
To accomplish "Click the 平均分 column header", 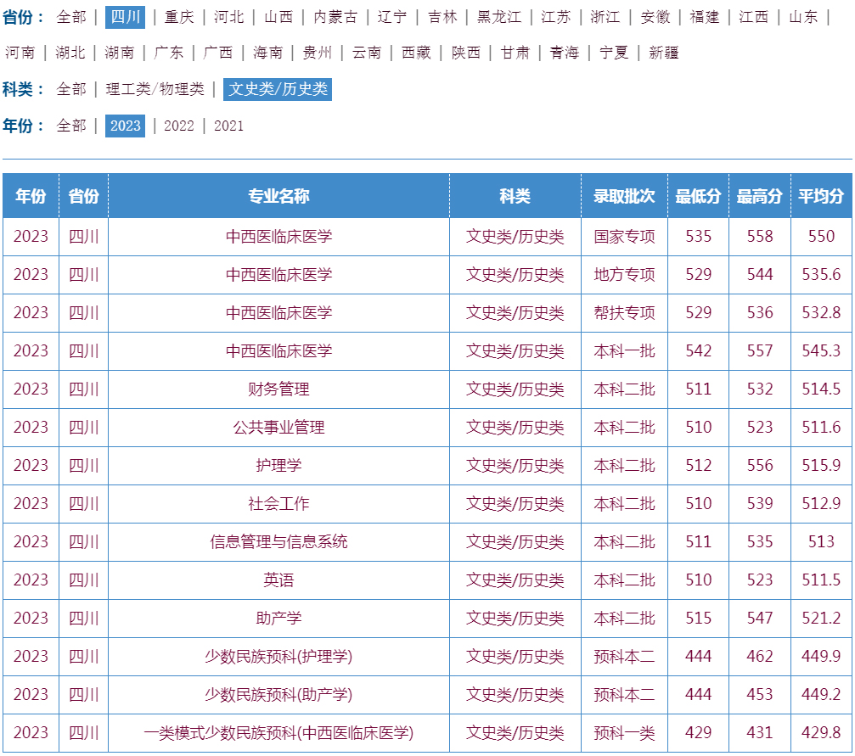I will tap(821, 196).
